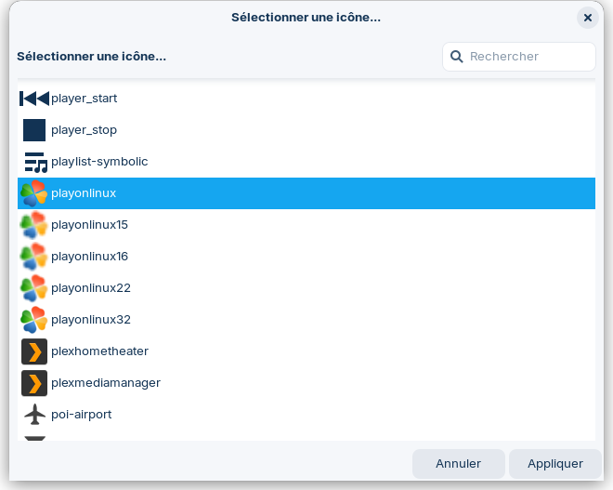Click the plexhometheater orange chevron icon
This screenshot has height=490, width=613.
(x=34, y=351)
